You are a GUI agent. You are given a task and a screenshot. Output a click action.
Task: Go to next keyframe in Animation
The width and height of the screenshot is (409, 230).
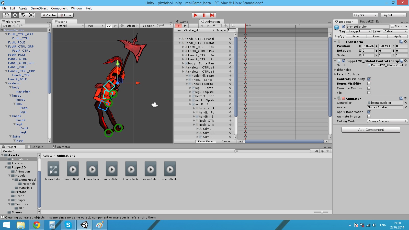pos(208,26)
